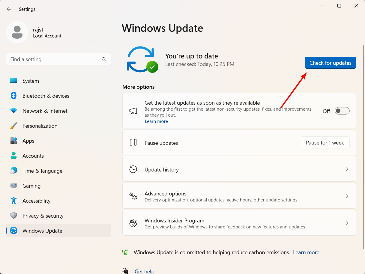365x274 pixels.
Task: Select Time & language in sidebar
Action: click(42, 171)
